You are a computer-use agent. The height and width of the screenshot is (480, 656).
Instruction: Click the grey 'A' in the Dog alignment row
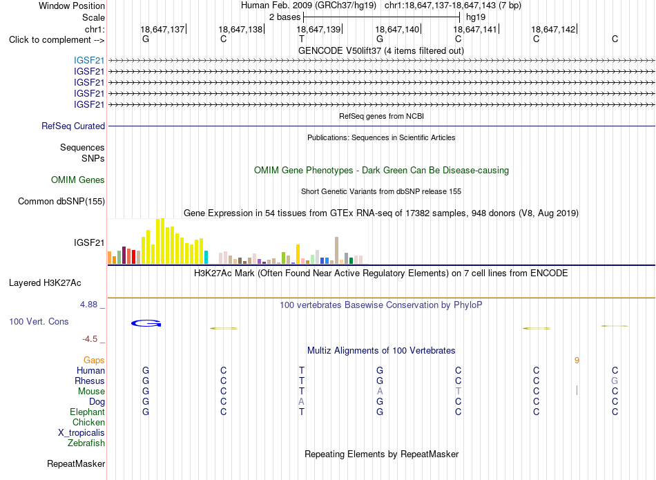click(302, 402)
